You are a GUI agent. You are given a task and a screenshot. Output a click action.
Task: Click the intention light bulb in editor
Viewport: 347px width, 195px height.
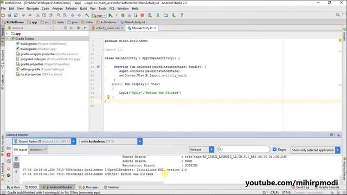pyautogui.click(x=108, y=97)
